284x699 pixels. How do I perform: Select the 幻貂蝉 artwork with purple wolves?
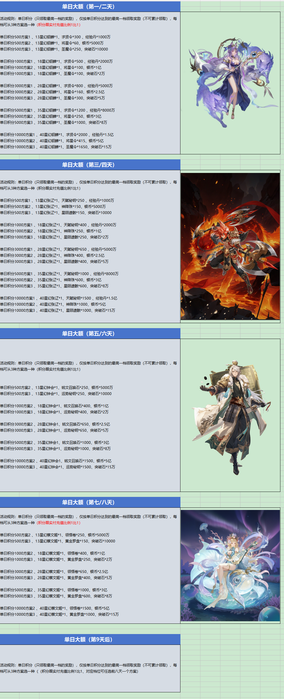click(230, 83)
